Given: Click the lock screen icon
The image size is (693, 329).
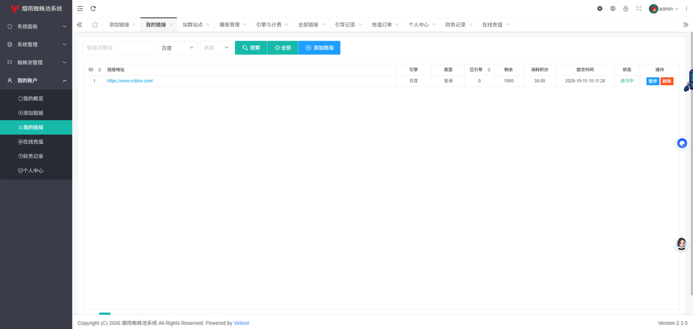Looking at the screenshot, I should [x=626, y=8].
